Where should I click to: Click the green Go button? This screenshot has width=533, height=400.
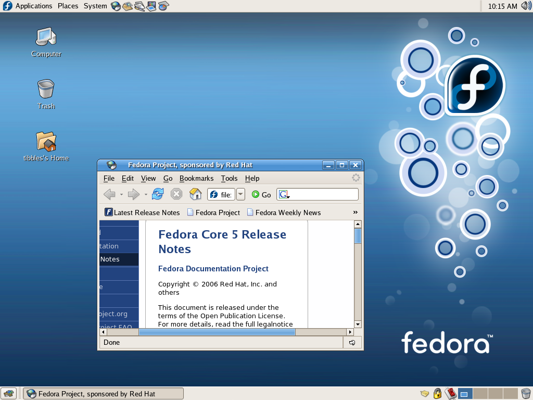[x=261, y=195]
